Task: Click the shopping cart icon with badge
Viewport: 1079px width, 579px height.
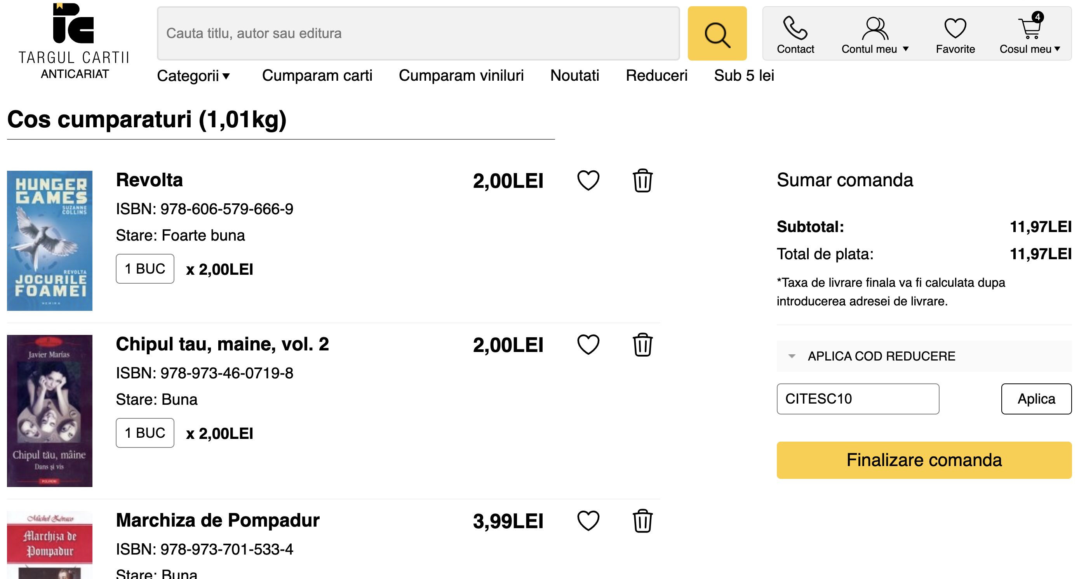Action: (1030, 28)
